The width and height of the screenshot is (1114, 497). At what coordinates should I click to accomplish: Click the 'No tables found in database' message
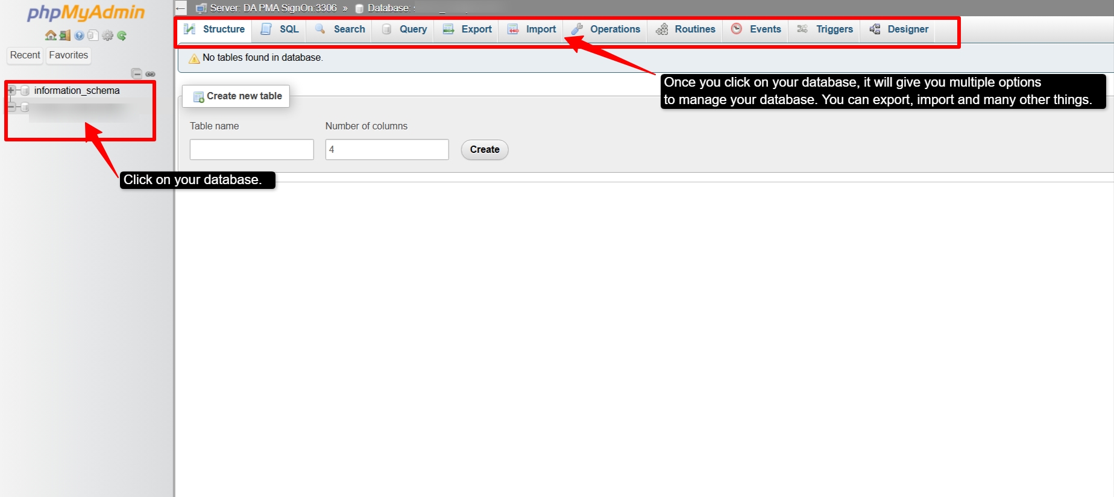coord(263,58)
